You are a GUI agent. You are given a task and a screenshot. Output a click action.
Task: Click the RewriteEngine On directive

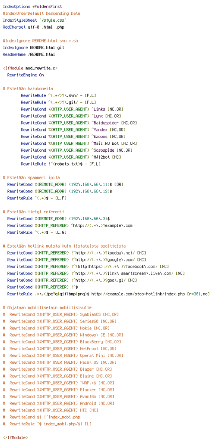[25, 75]
